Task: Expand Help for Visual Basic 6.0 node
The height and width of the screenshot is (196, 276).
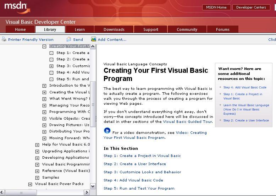Action: click(x=37, y=145)
